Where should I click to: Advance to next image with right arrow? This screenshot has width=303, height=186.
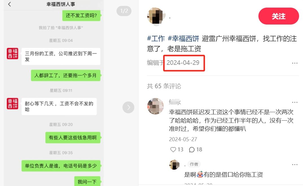pyautogui.click(x=128, y=107)
